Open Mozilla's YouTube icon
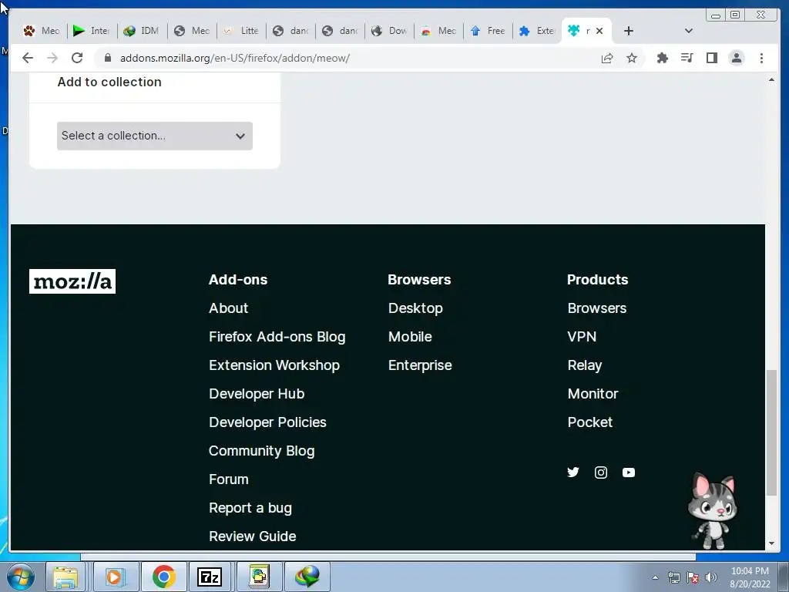The height and width of the screenshot is (592, 789). 629,473
